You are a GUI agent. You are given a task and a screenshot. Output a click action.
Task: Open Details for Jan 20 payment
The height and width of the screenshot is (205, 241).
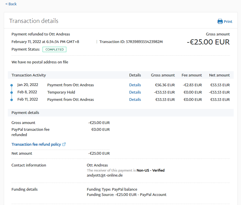[135, 85]
